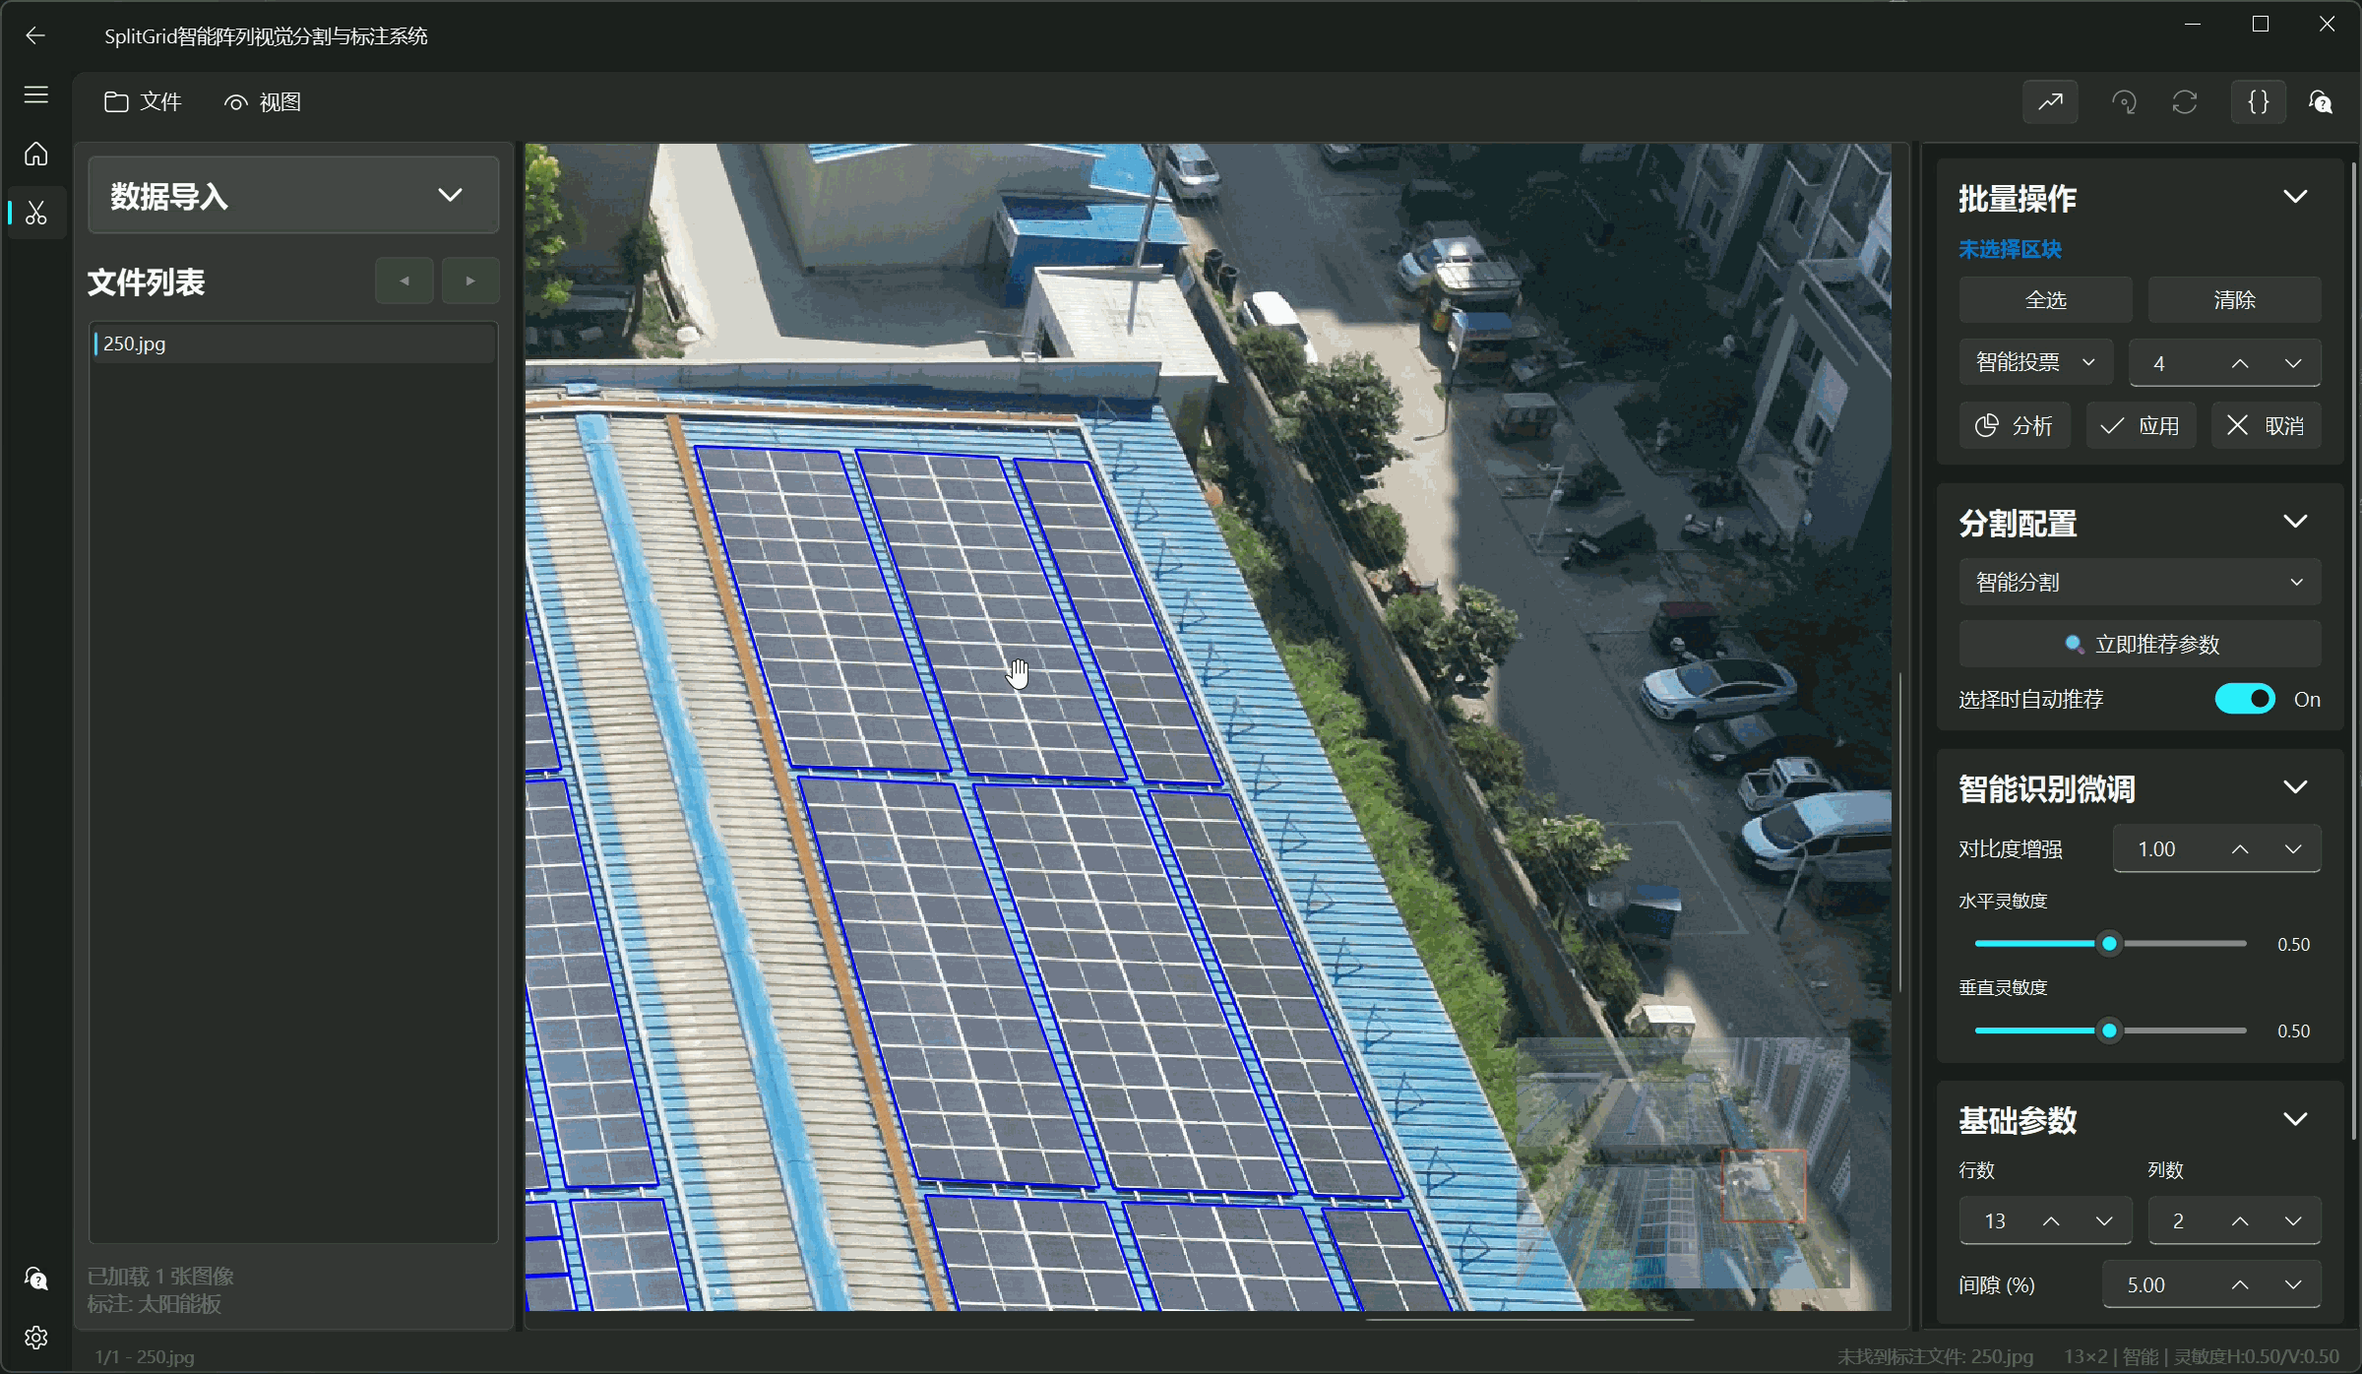Increase the 行数 row count stepper
The image size is (2362, 1374).
[x=2051, y=1221]
